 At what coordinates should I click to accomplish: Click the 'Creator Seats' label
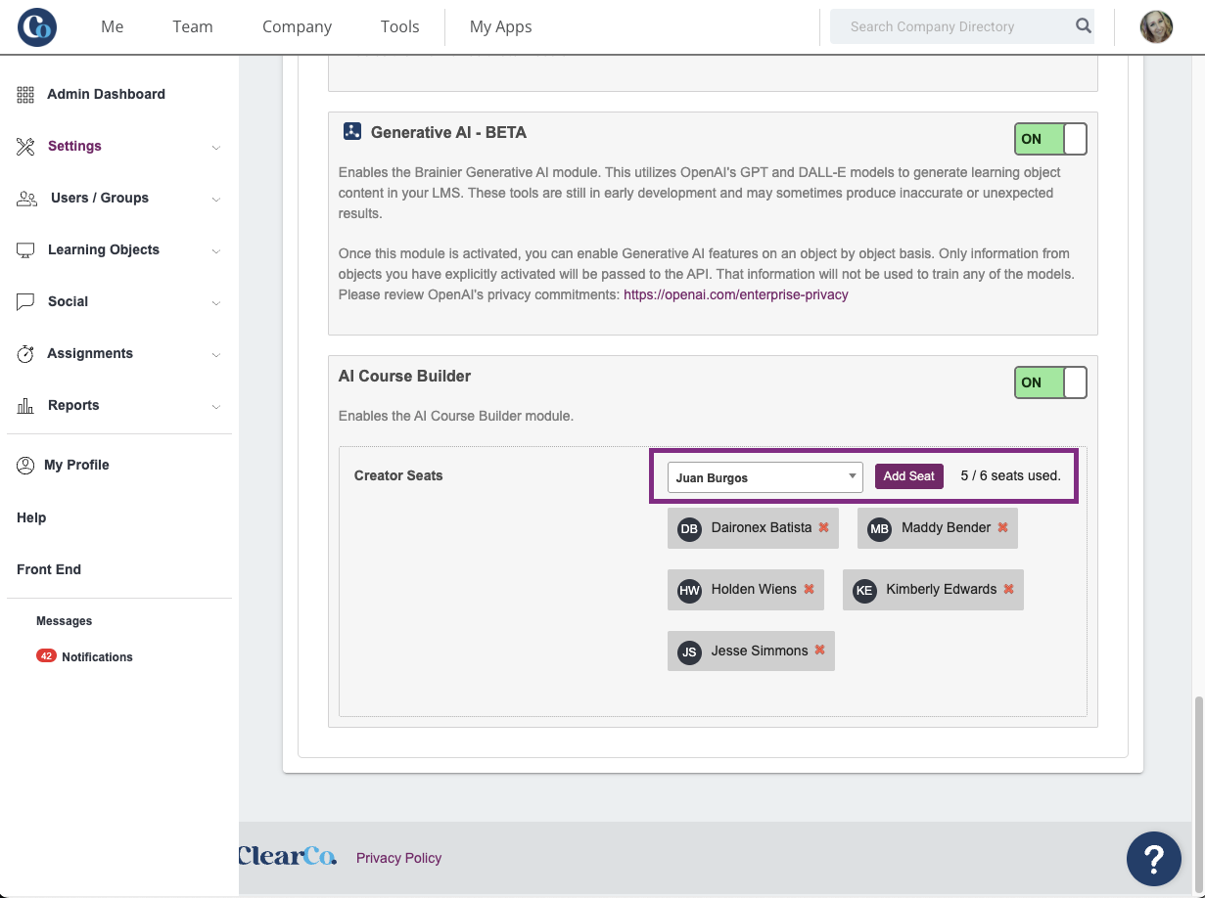click(398, 475)
